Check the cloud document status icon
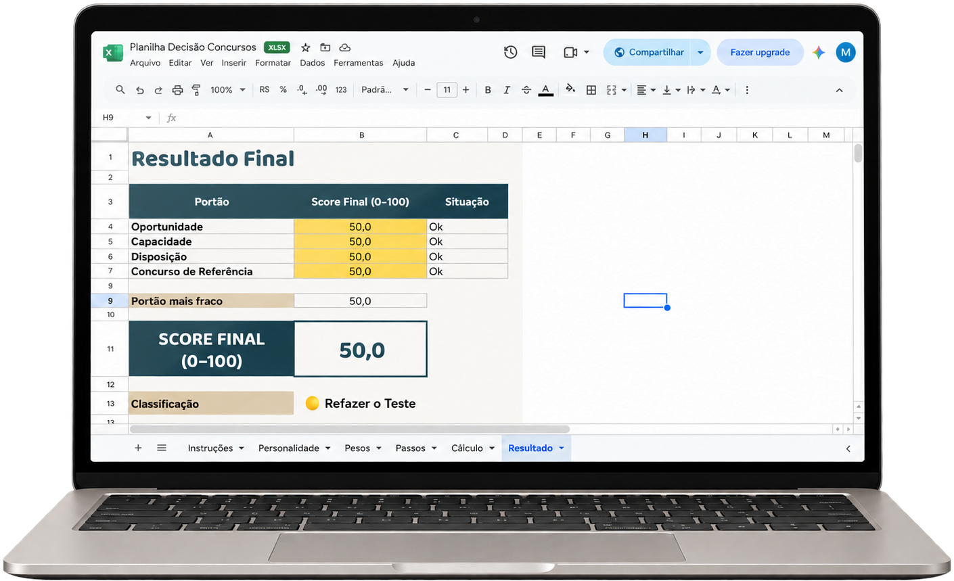This screenshot has height=581, width=954. (345, 47)
